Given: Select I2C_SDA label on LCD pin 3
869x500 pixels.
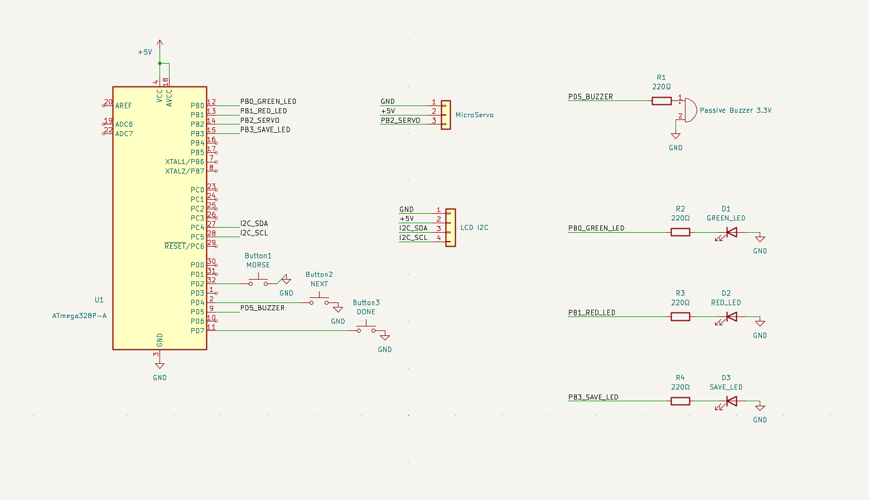Looking at the screenshot, I should [413, 228].
